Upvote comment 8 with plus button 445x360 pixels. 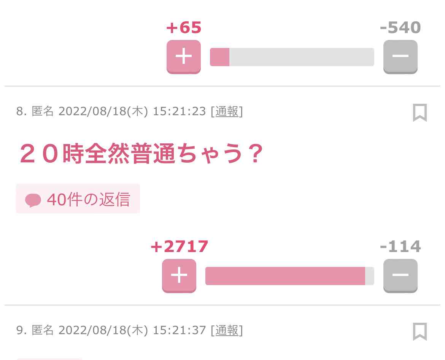point(179,276)
